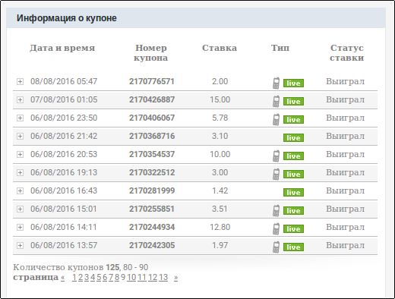Expand coupon row dated 06/08/2016 15:01
Image resolution: width=395 pixels, height=299 pixels.
click(20, 209)
